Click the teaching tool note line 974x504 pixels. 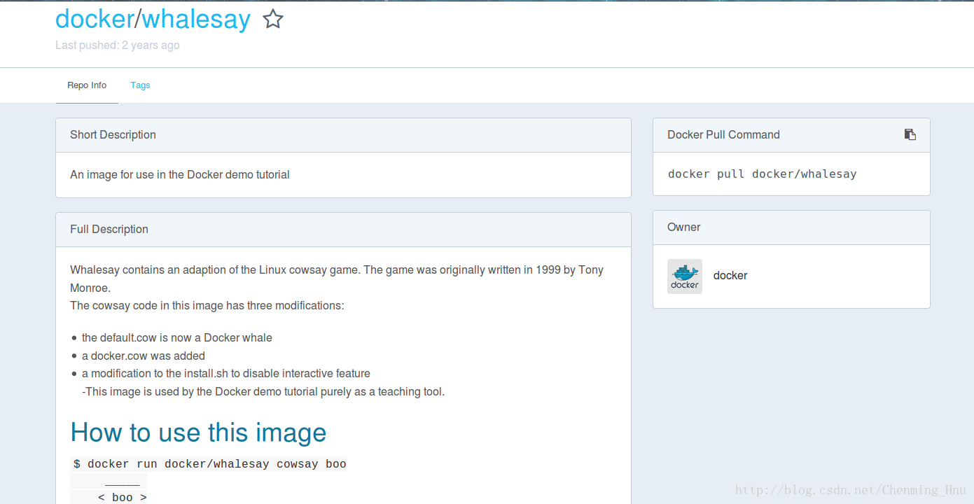263,392
